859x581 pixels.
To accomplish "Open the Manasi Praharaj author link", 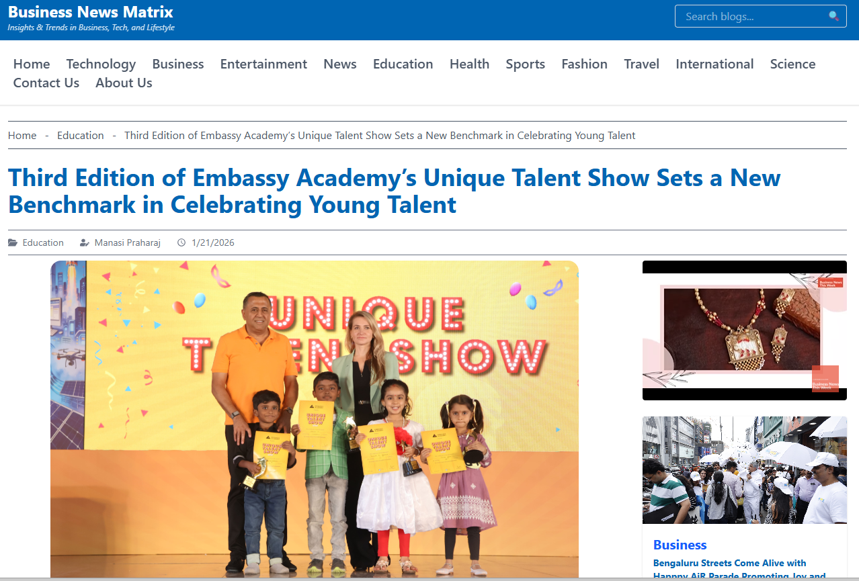I will pyautogui.click(x=128, y=242).
